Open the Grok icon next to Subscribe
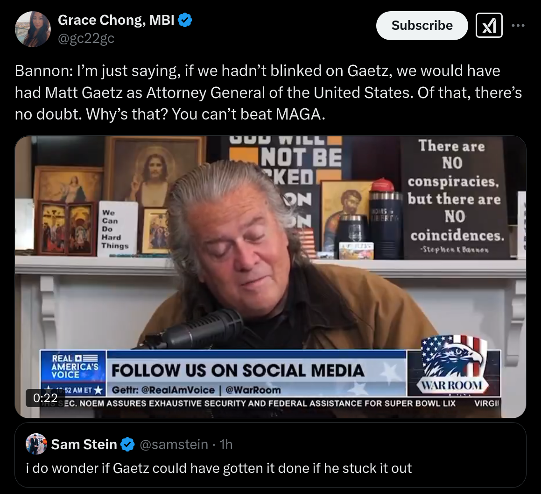Viewport: 541px width, 494px height. tap(489, 25)
